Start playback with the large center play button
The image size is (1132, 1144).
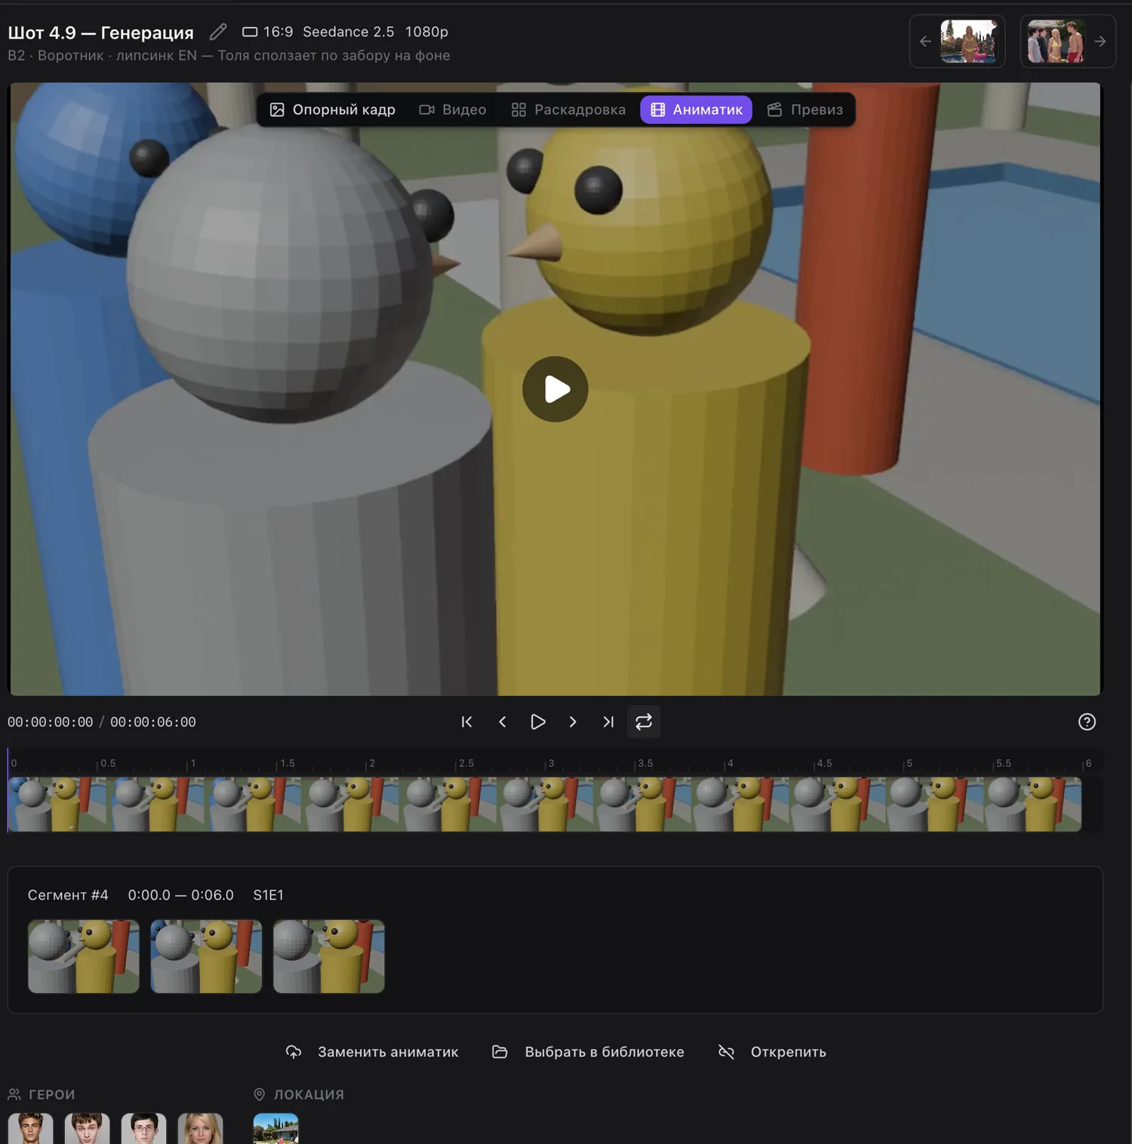(x=555, y=389)
